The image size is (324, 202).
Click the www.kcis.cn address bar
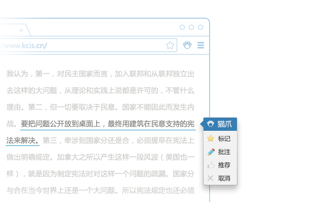pyautogui.click(x=89, y=45)
